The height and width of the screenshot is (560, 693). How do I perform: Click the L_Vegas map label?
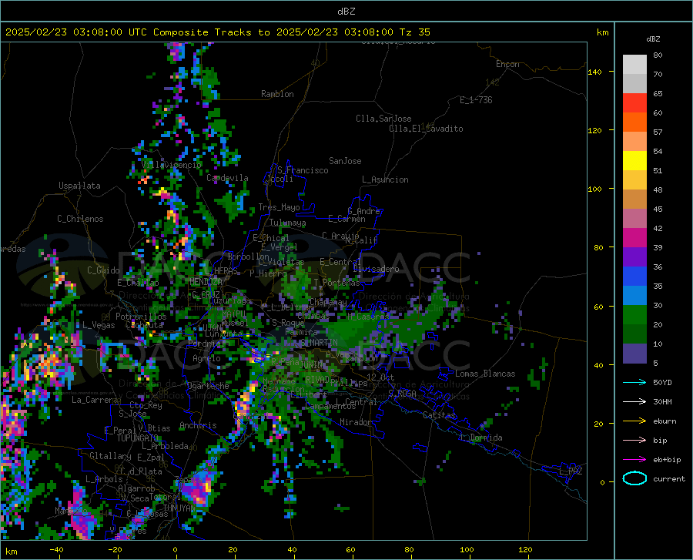99,325
